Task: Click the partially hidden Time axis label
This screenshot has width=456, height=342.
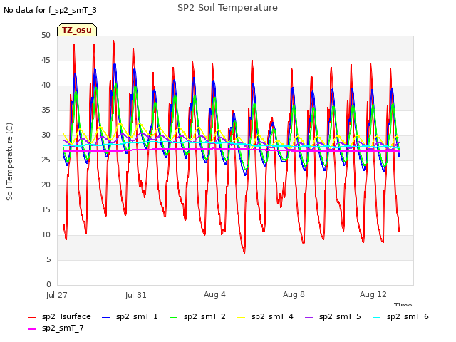Action: (403, 304)
